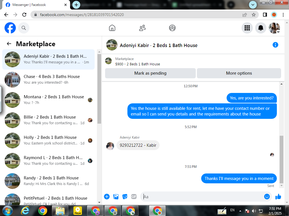Viewport: 289px width, 216px height.
Task: Open the nine-dot Menu grid icon
Action: click(x=247, y=28)
